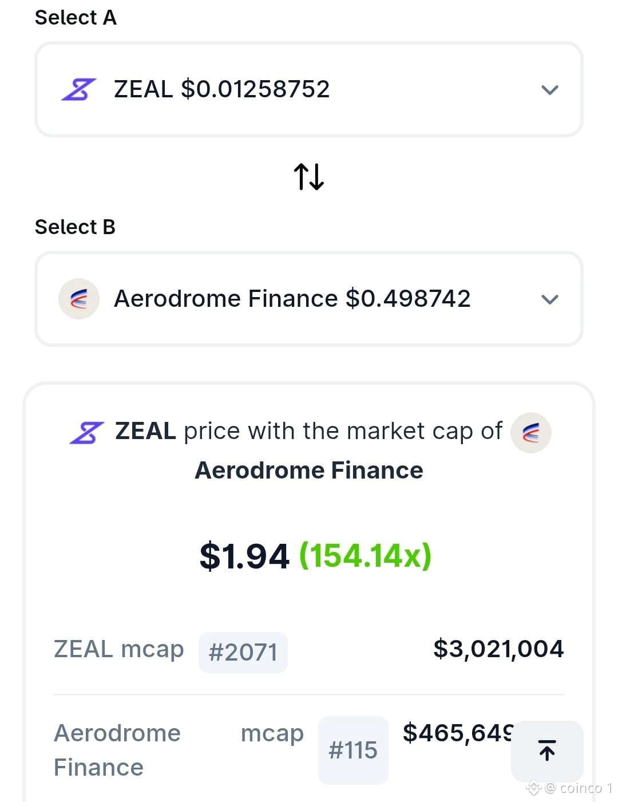Click the green 154.14x multiplier
The width and height of the screenshot is (618, 802).
[366, 556]
